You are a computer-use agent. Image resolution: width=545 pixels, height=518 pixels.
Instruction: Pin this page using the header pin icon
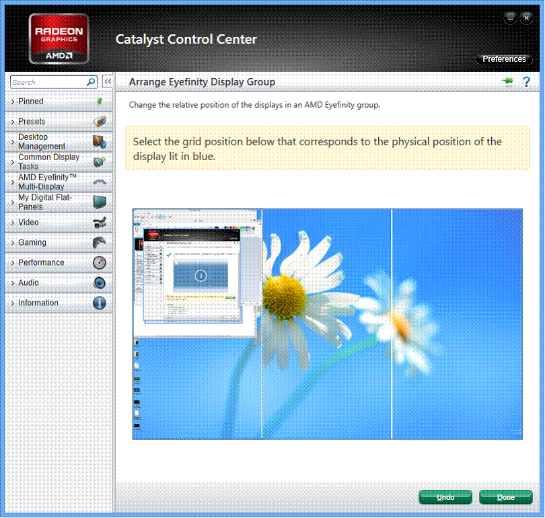508,81
